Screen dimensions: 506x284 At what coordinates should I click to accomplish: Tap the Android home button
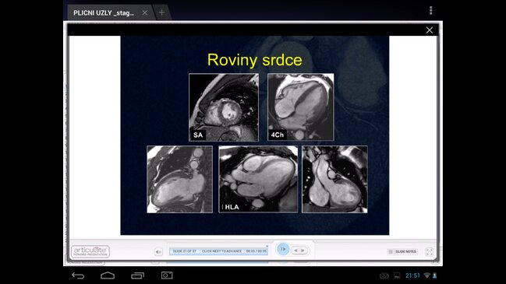click(108, 275)
